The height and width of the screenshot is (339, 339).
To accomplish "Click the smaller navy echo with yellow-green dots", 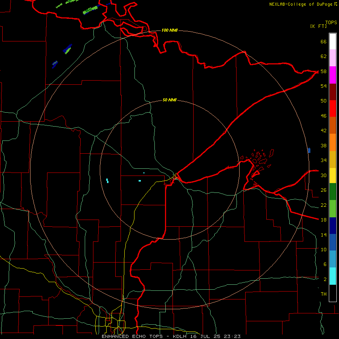I will (55, 64).
